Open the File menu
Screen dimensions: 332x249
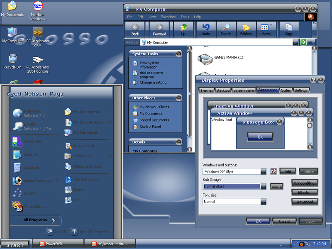pyautogui.click(x=129, y=17)
